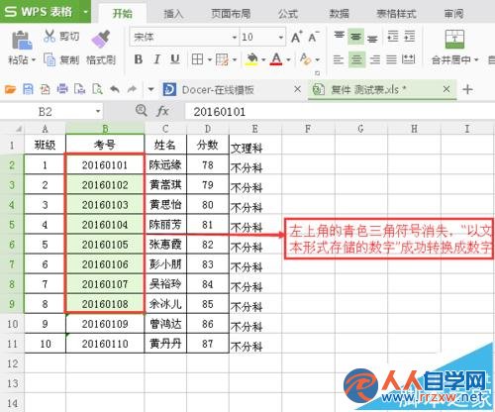Toggle Bold formatting
Screen dimensions: 495x412
[139, 59]
